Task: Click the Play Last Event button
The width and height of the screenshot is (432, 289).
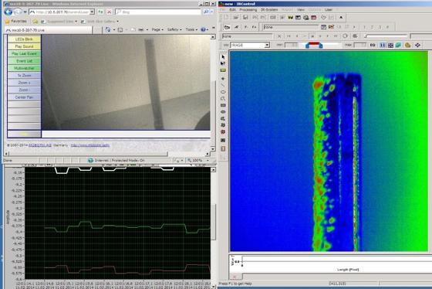Action: 24,53
